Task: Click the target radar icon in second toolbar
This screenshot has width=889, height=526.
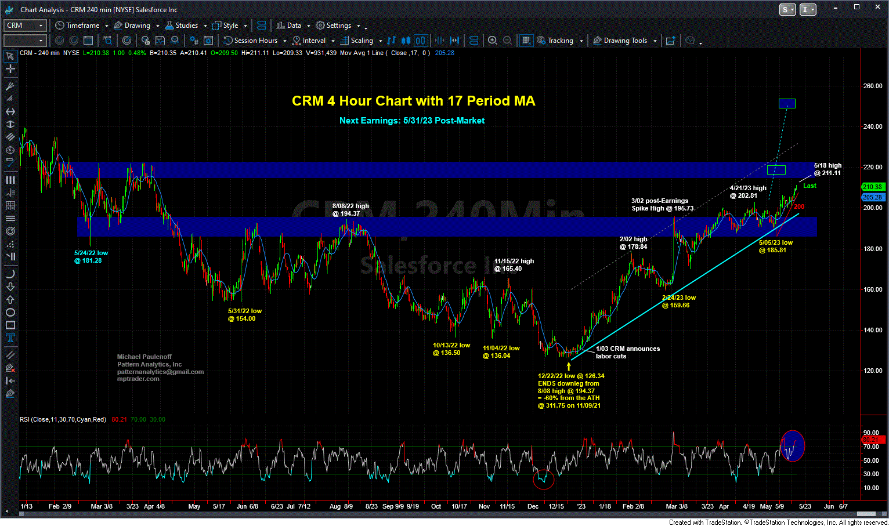Action: pyautogui.click(x=127, y=41)
